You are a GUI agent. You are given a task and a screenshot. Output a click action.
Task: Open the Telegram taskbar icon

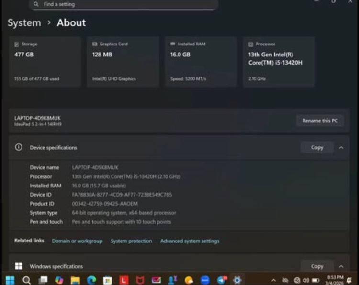222,280
